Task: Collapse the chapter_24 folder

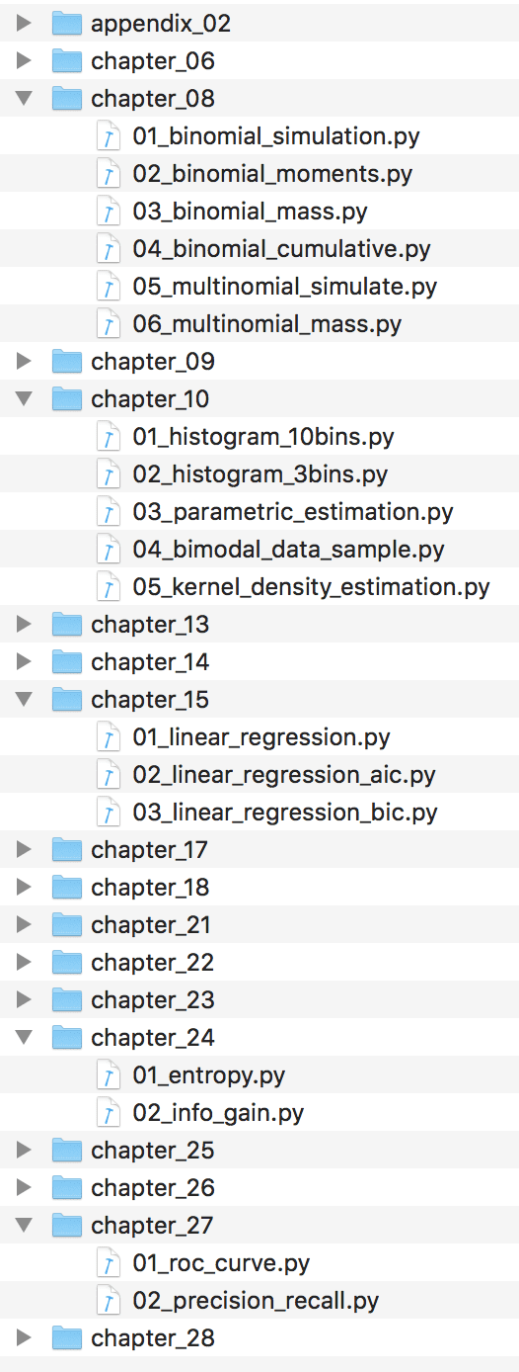Action: click(25, 1038)
